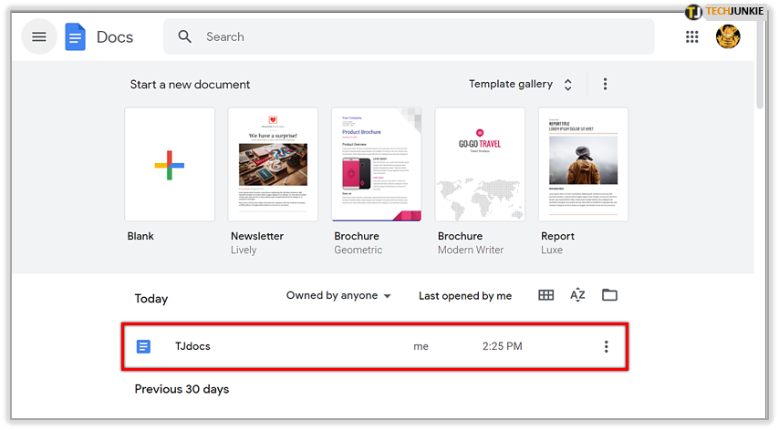779x430 pixels.
Task: Switch to grid view
Action: [x=546, y=295]
